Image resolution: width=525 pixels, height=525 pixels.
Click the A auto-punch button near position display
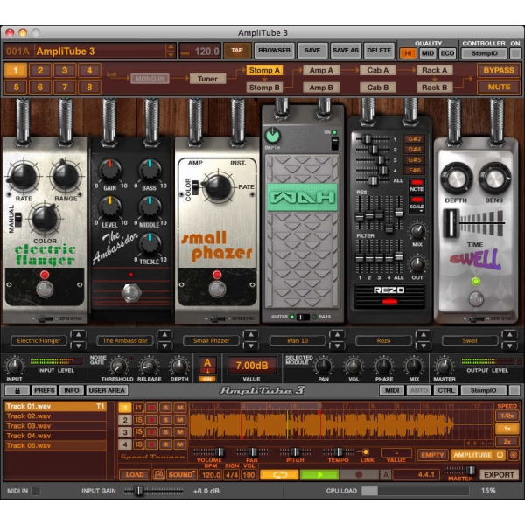tap(386, 475)
